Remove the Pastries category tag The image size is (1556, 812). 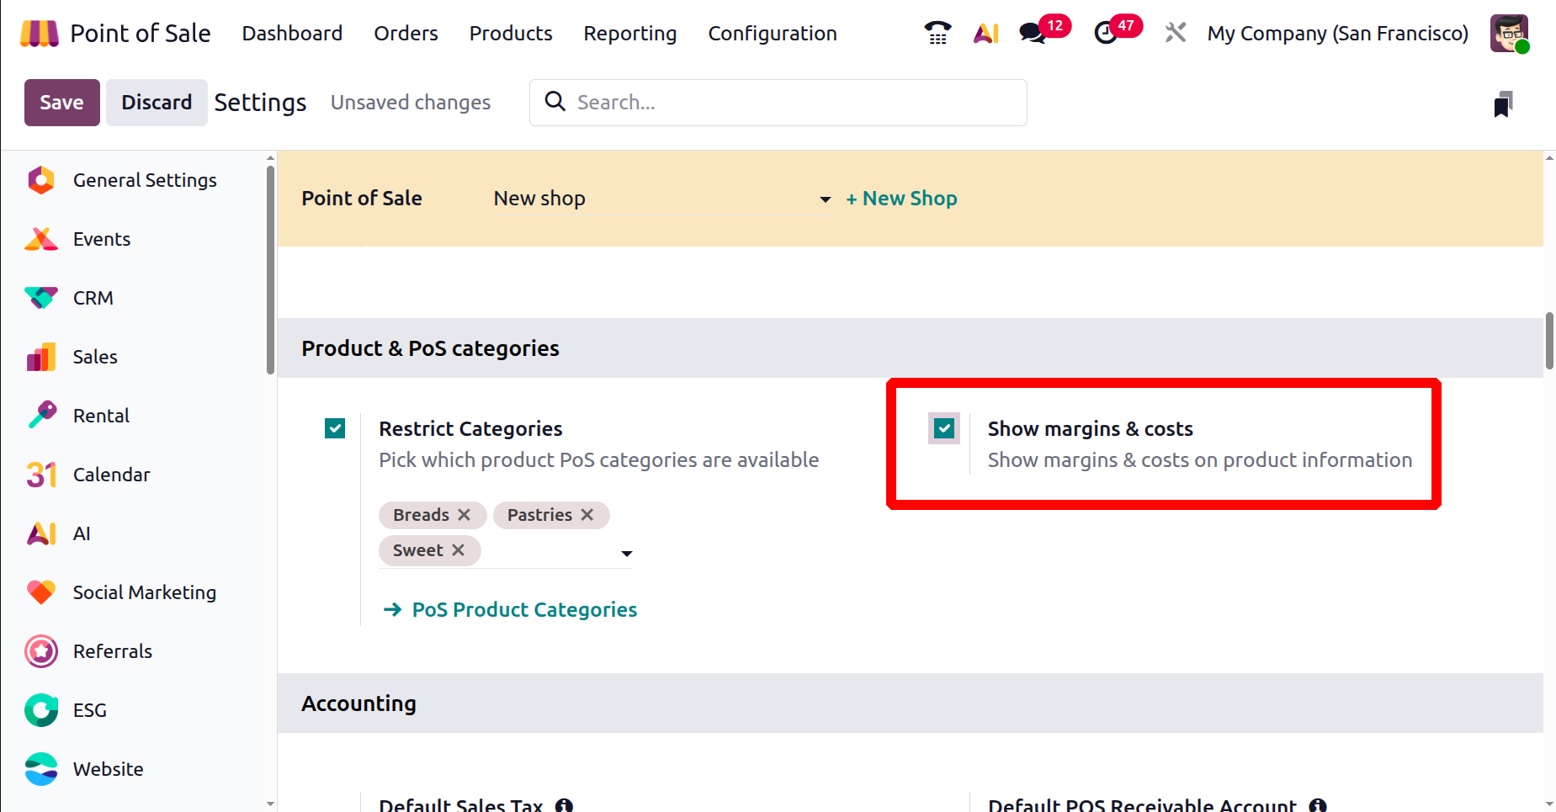pos(587,515)
